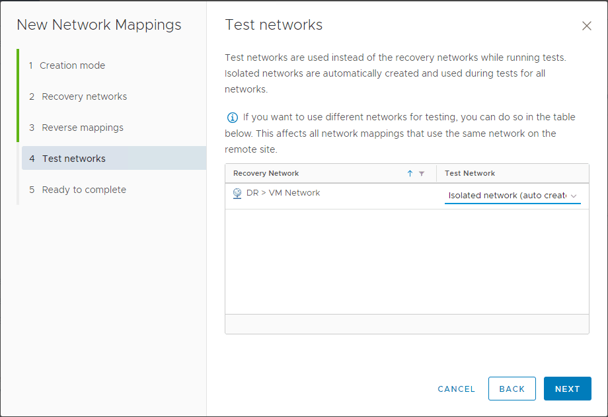Click the Test Network column header
Viewport: 608px width, 417px height.
(470, 173)
